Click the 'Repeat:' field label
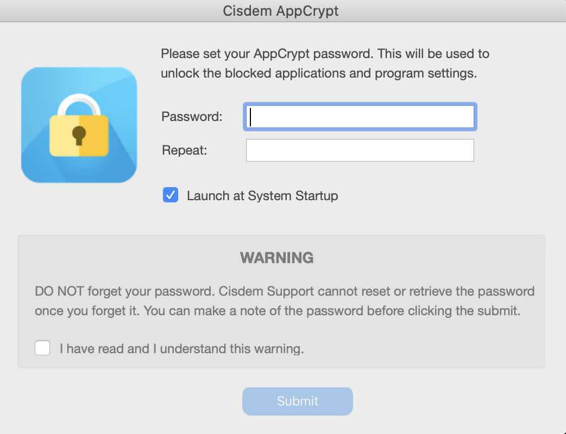Image resolution: width=566 pixels, height=434 pixels. [184, 150]
